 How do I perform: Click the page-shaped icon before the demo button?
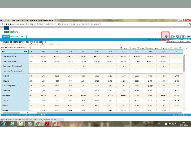pos(185,36)
